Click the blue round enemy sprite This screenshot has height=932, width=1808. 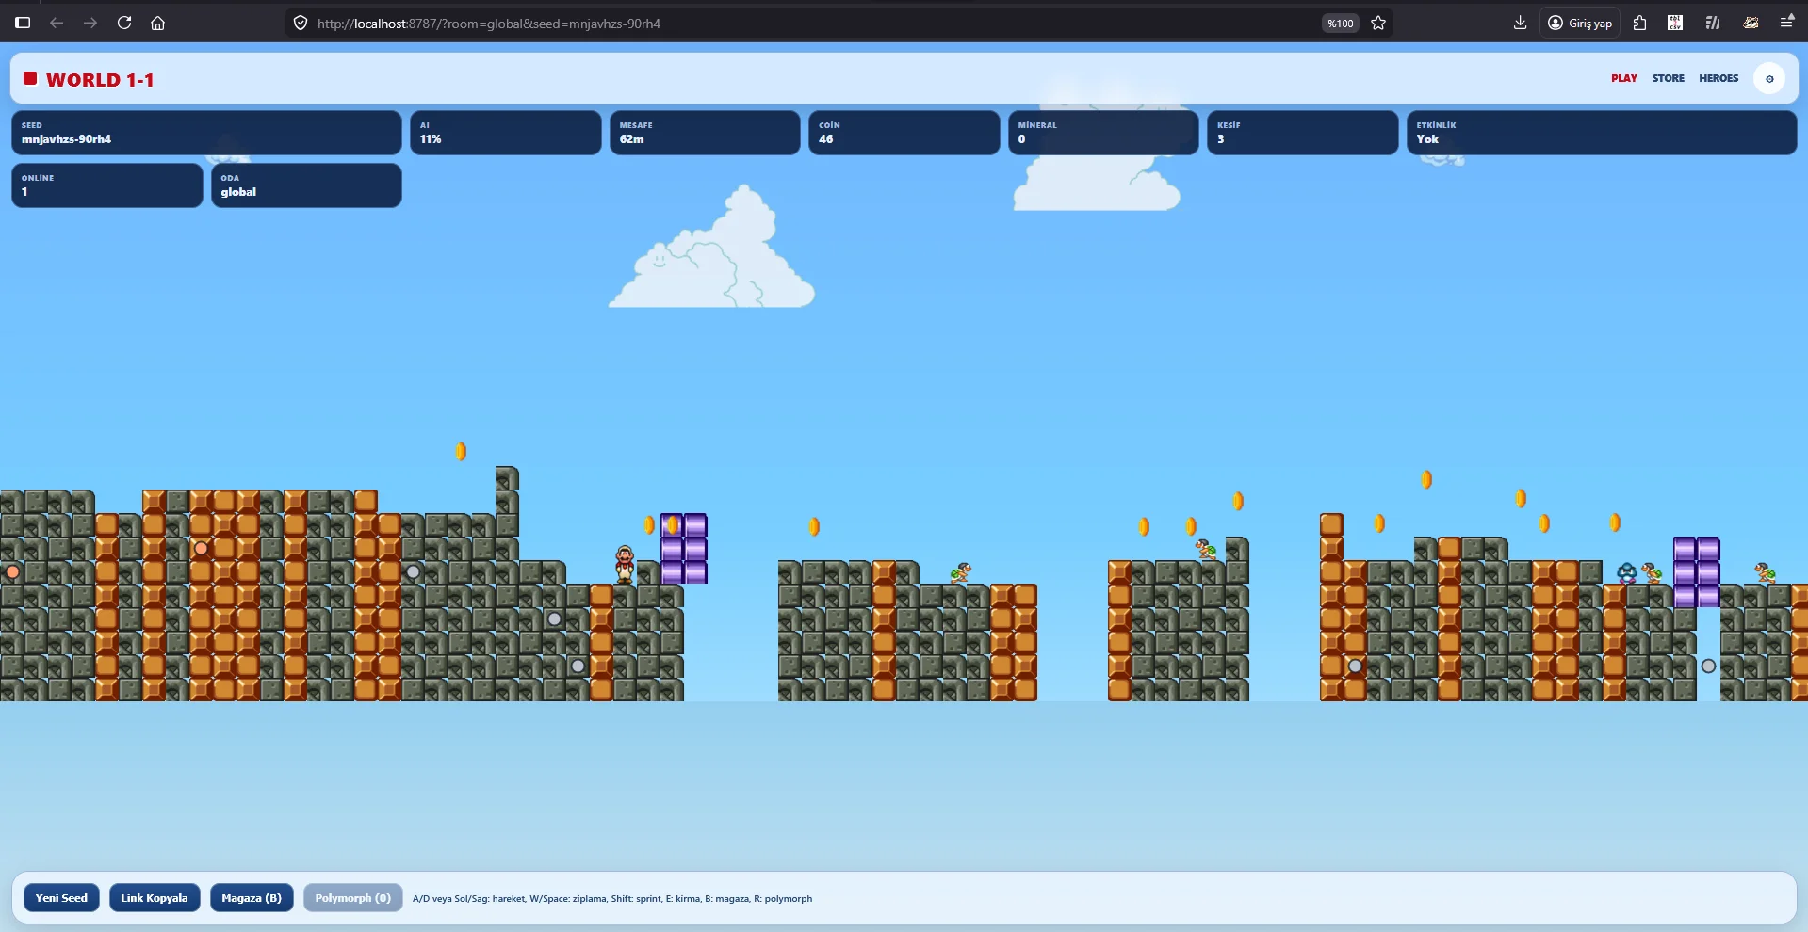[1626, 572]
